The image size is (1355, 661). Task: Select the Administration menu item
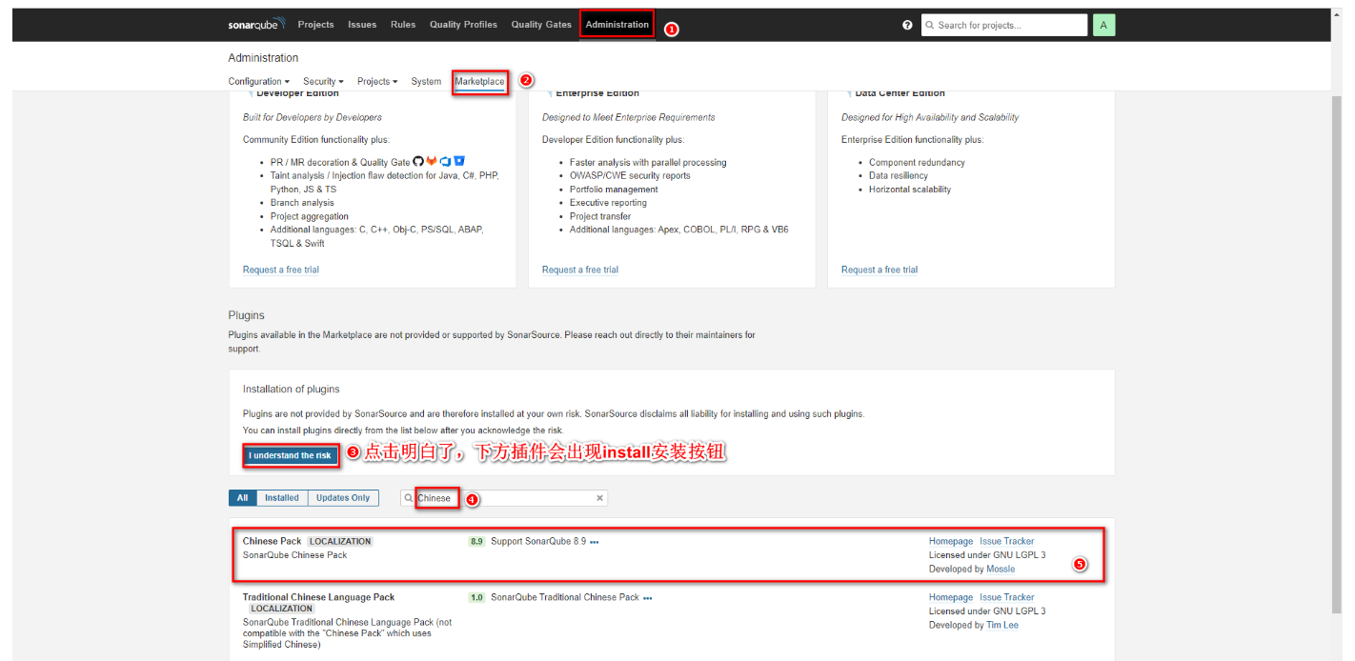click(617, 25)
